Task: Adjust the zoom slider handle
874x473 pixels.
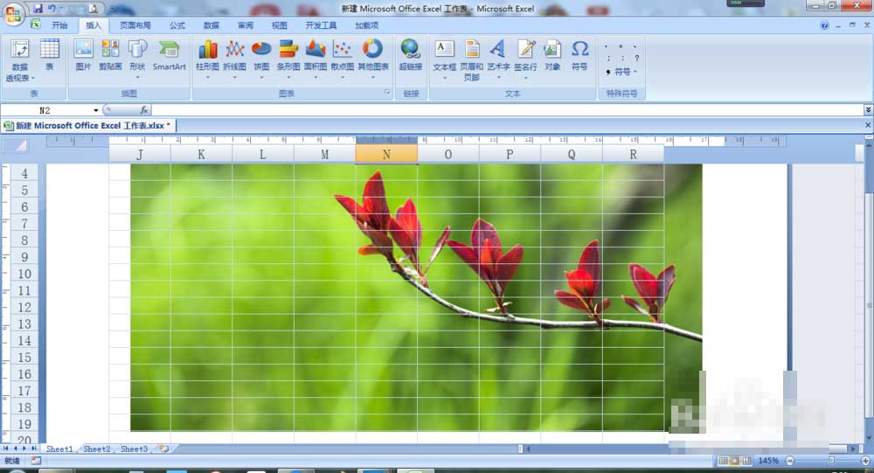Action: pyautogui.click(x=830, y=461)
